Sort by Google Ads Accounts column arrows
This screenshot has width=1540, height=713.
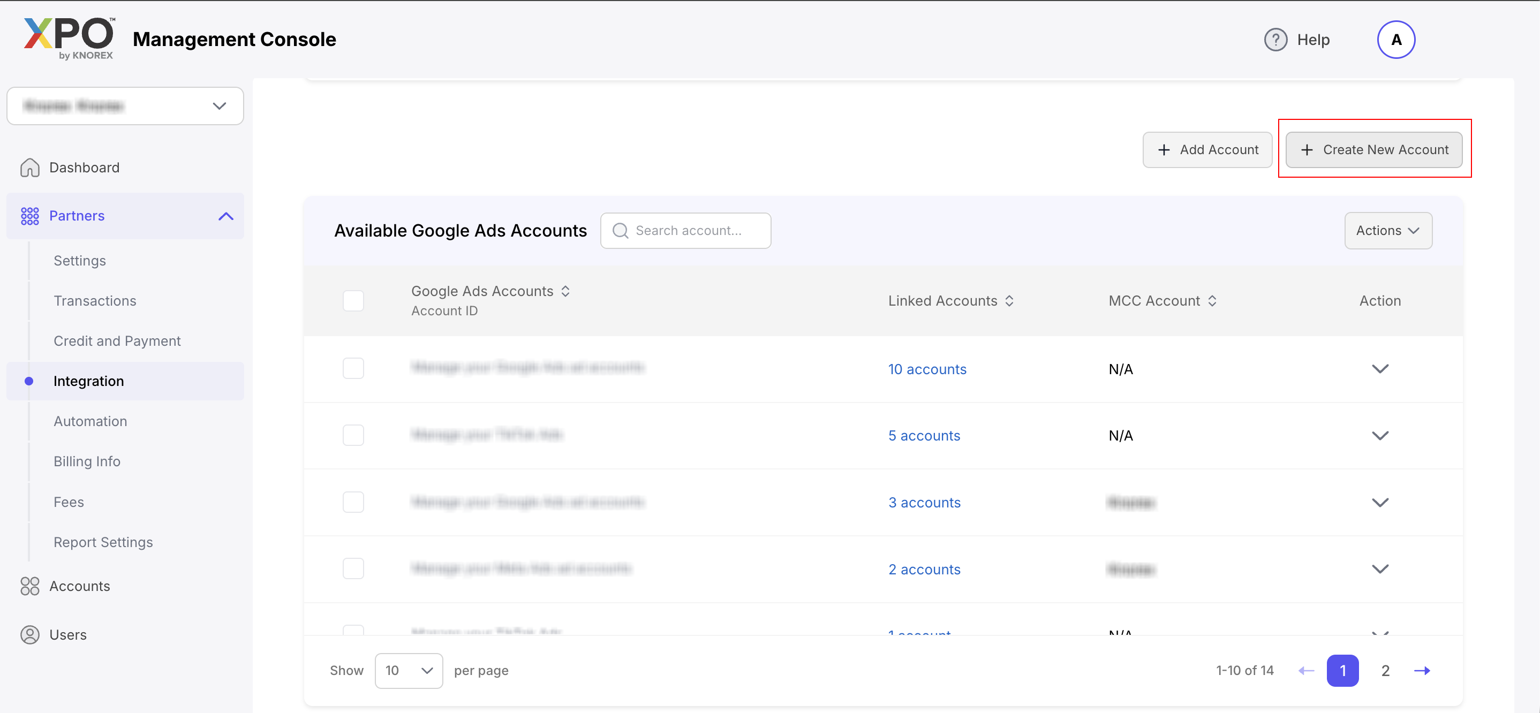(565, 291)
